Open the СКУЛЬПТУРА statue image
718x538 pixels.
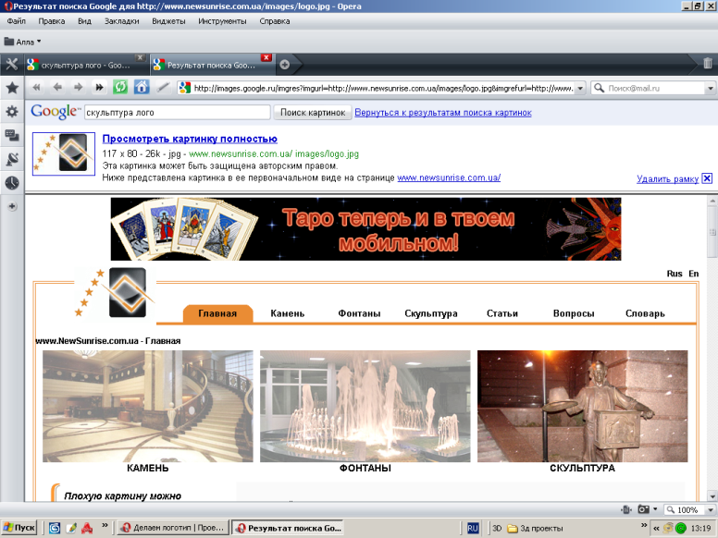[x=583, y=406]
